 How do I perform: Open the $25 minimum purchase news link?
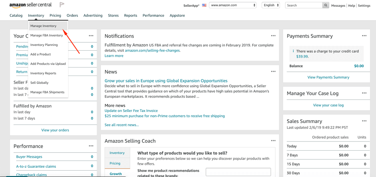164,116
